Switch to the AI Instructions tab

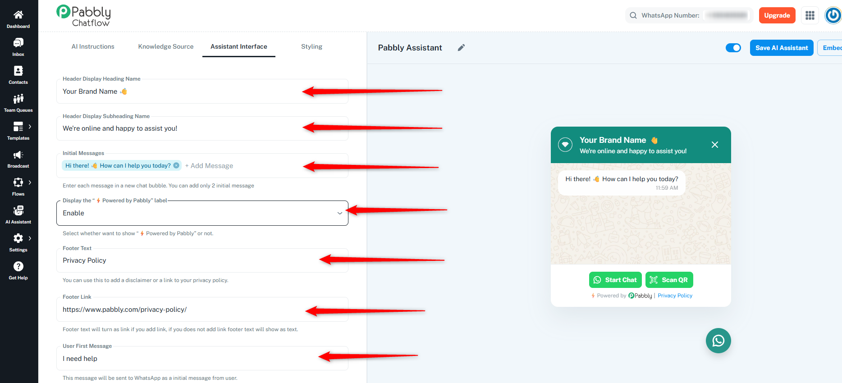click(93, 46)
